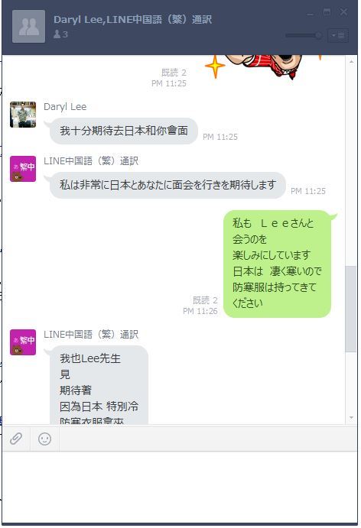
Task: Open the emoji and sticker picker
Action: pos(44,439)
